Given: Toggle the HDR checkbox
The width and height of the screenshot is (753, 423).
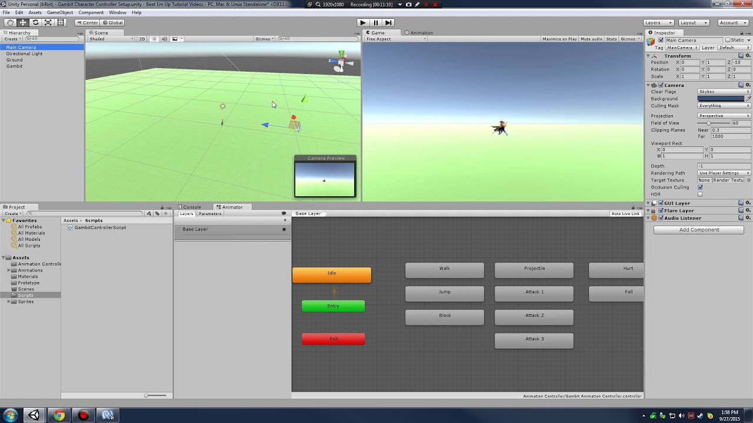Looking at the screenshot, I should [700, 194].
